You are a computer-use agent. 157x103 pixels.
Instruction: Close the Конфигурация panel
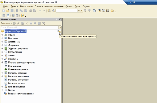click(60, 19)
